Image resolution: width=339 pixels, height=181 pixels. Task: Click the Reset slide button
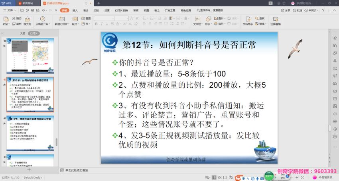click(86, 19)
